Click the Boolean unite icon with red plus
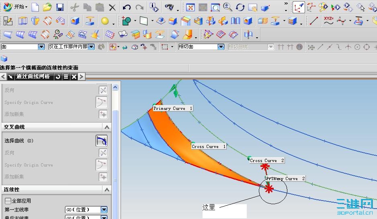The width and height of the screenshot is (377, 219). pyautogui.click(x=126, y=21)
